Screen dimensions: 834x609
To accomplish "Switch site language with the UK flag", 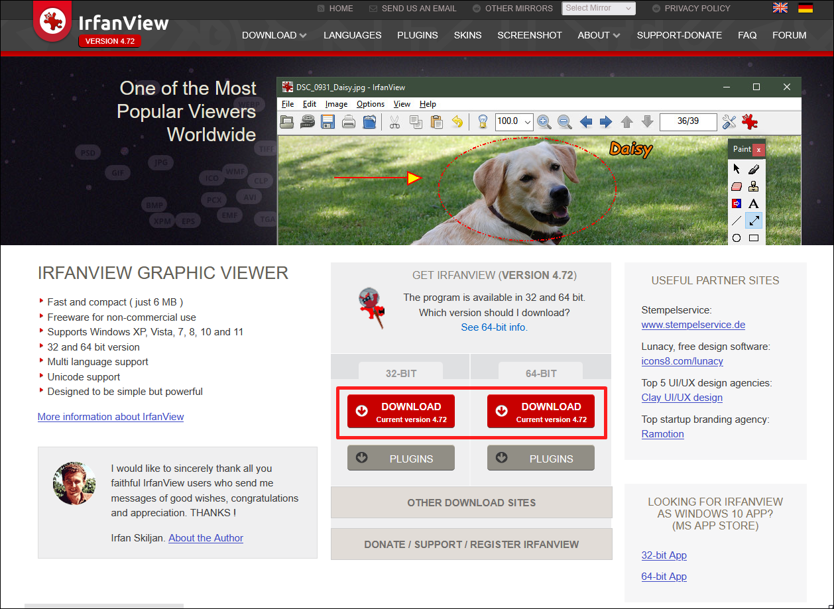I will pos(780,8).
